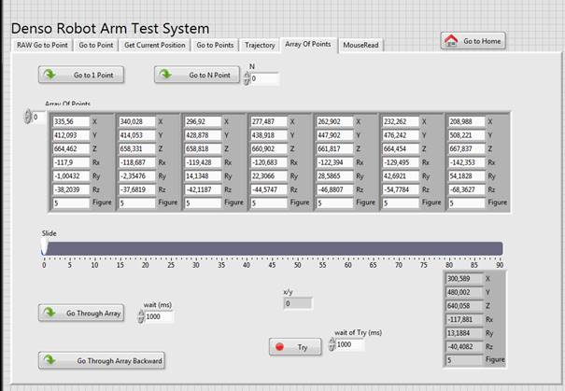Click the position indicator Rz value -40,4082

click(464, 347)
